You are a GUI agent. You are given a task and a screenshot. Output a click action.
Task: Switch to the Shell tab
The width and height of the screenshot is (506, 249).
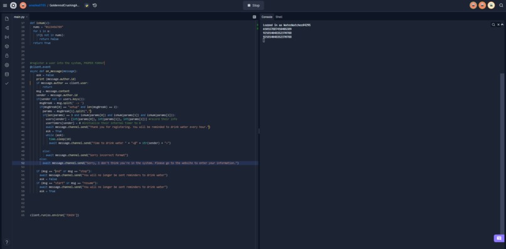279,17
